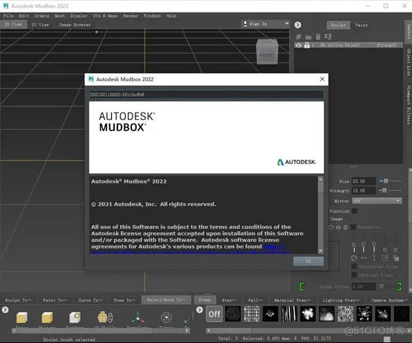Toggle the Function checkbox

(x=354, y=211)
